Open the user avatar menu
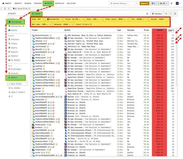This screenshot has height=159, width=183. (178, 3)
